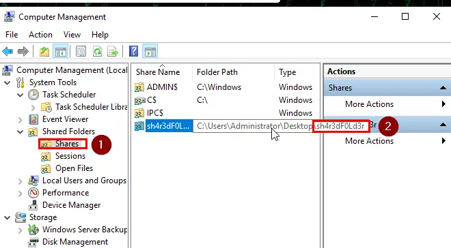Screen dimensions: 451x248
Task: Select the ADMIN$ share name text
Action: point(162,87)
